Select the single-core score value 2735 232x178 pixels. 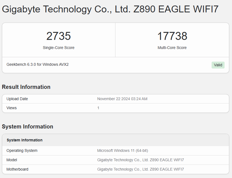[x=59, y=36]
